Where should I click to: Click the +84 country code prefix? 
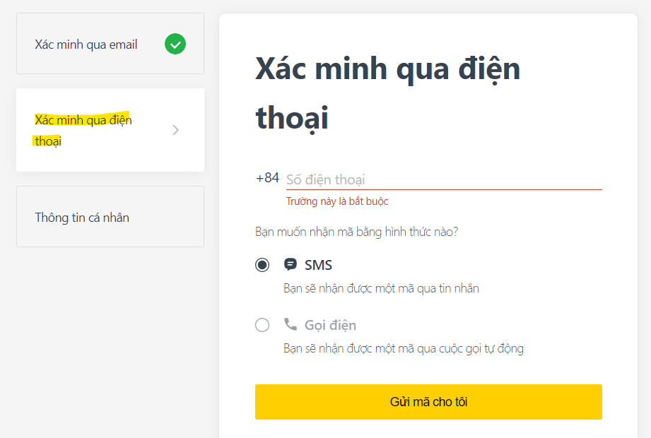click(x=267, y=177)
